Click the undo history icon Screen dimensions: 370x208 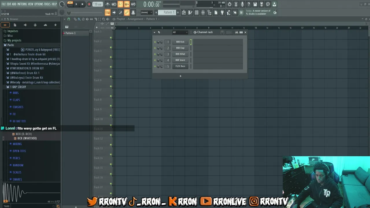click(x=230, y=4)
